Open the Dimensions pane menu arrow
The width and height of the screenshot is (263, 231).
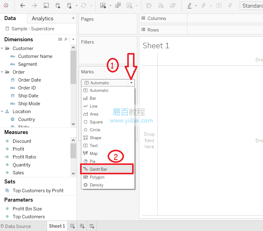tap(73, 39)
